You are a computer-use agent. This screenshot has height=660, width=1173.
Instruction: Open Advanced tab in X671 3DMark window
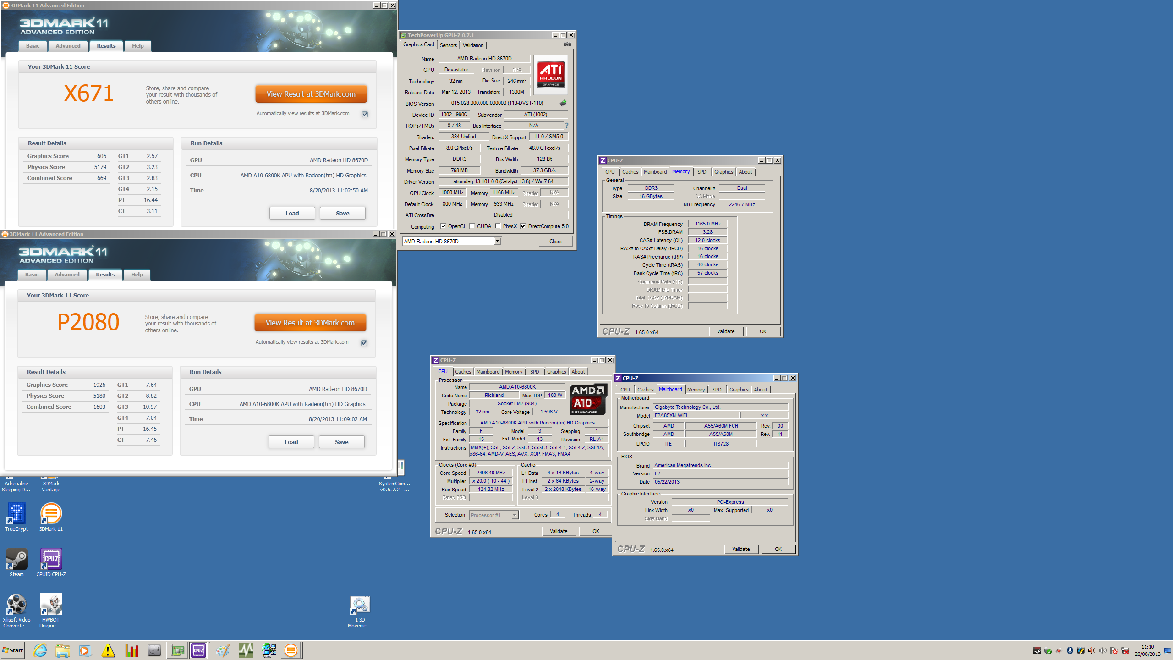pos(68,46)
